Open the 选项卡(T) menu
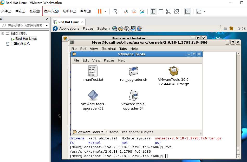This screenshot has height=162, width=247. (x=69, y=11)
